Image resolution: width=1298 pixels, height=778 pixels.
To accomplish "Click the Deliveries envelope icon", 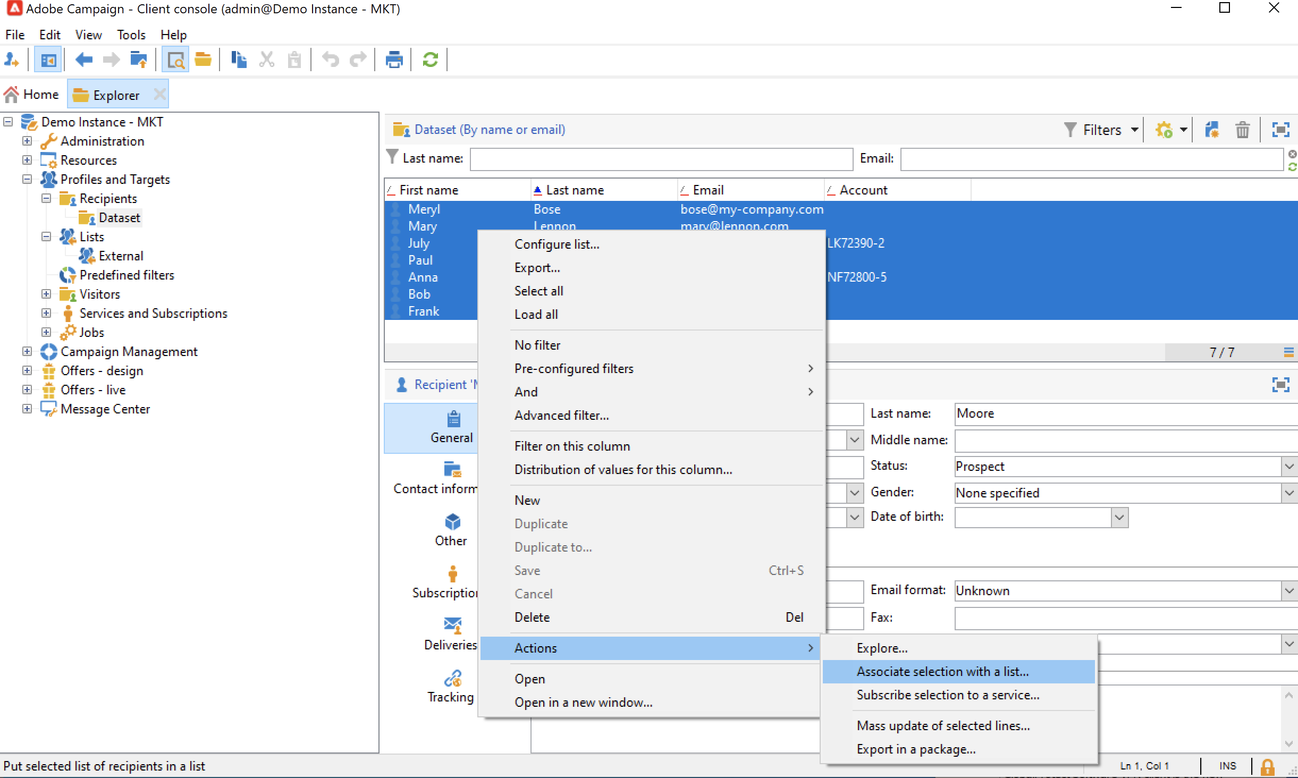I will pyautogui.click(x=452, y=625).
